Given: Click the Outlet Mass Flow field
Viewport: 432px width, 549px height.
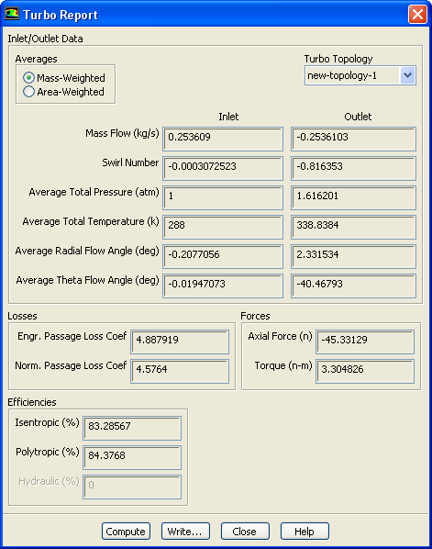Looking at the screenshot, I should tap(353, 139).
